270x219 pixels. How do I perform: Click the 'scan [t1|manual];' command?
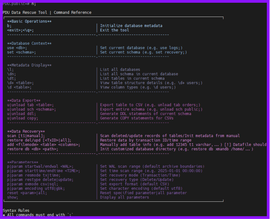coord(26,136)
